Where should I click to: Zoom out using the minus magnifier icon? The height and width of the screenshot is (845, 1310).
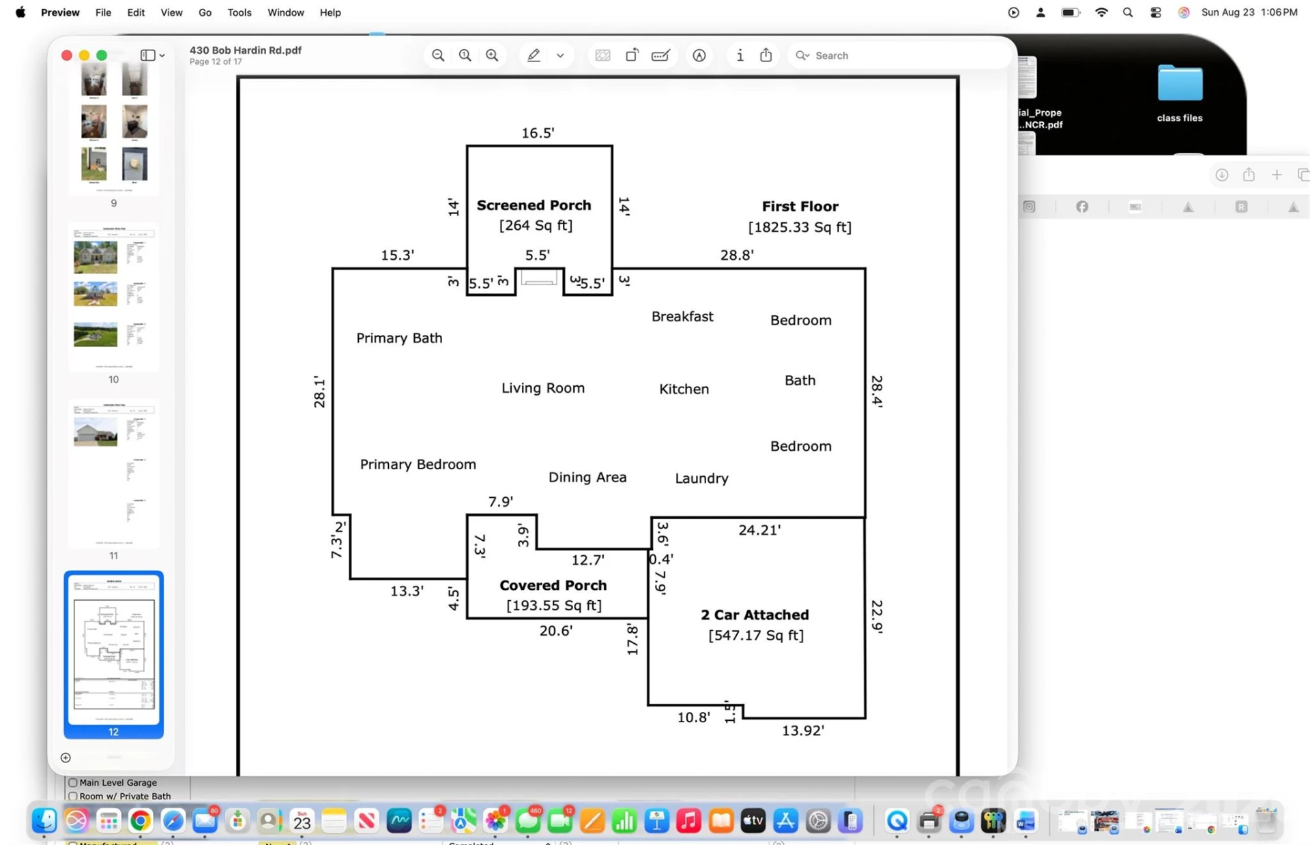[438, 55]
